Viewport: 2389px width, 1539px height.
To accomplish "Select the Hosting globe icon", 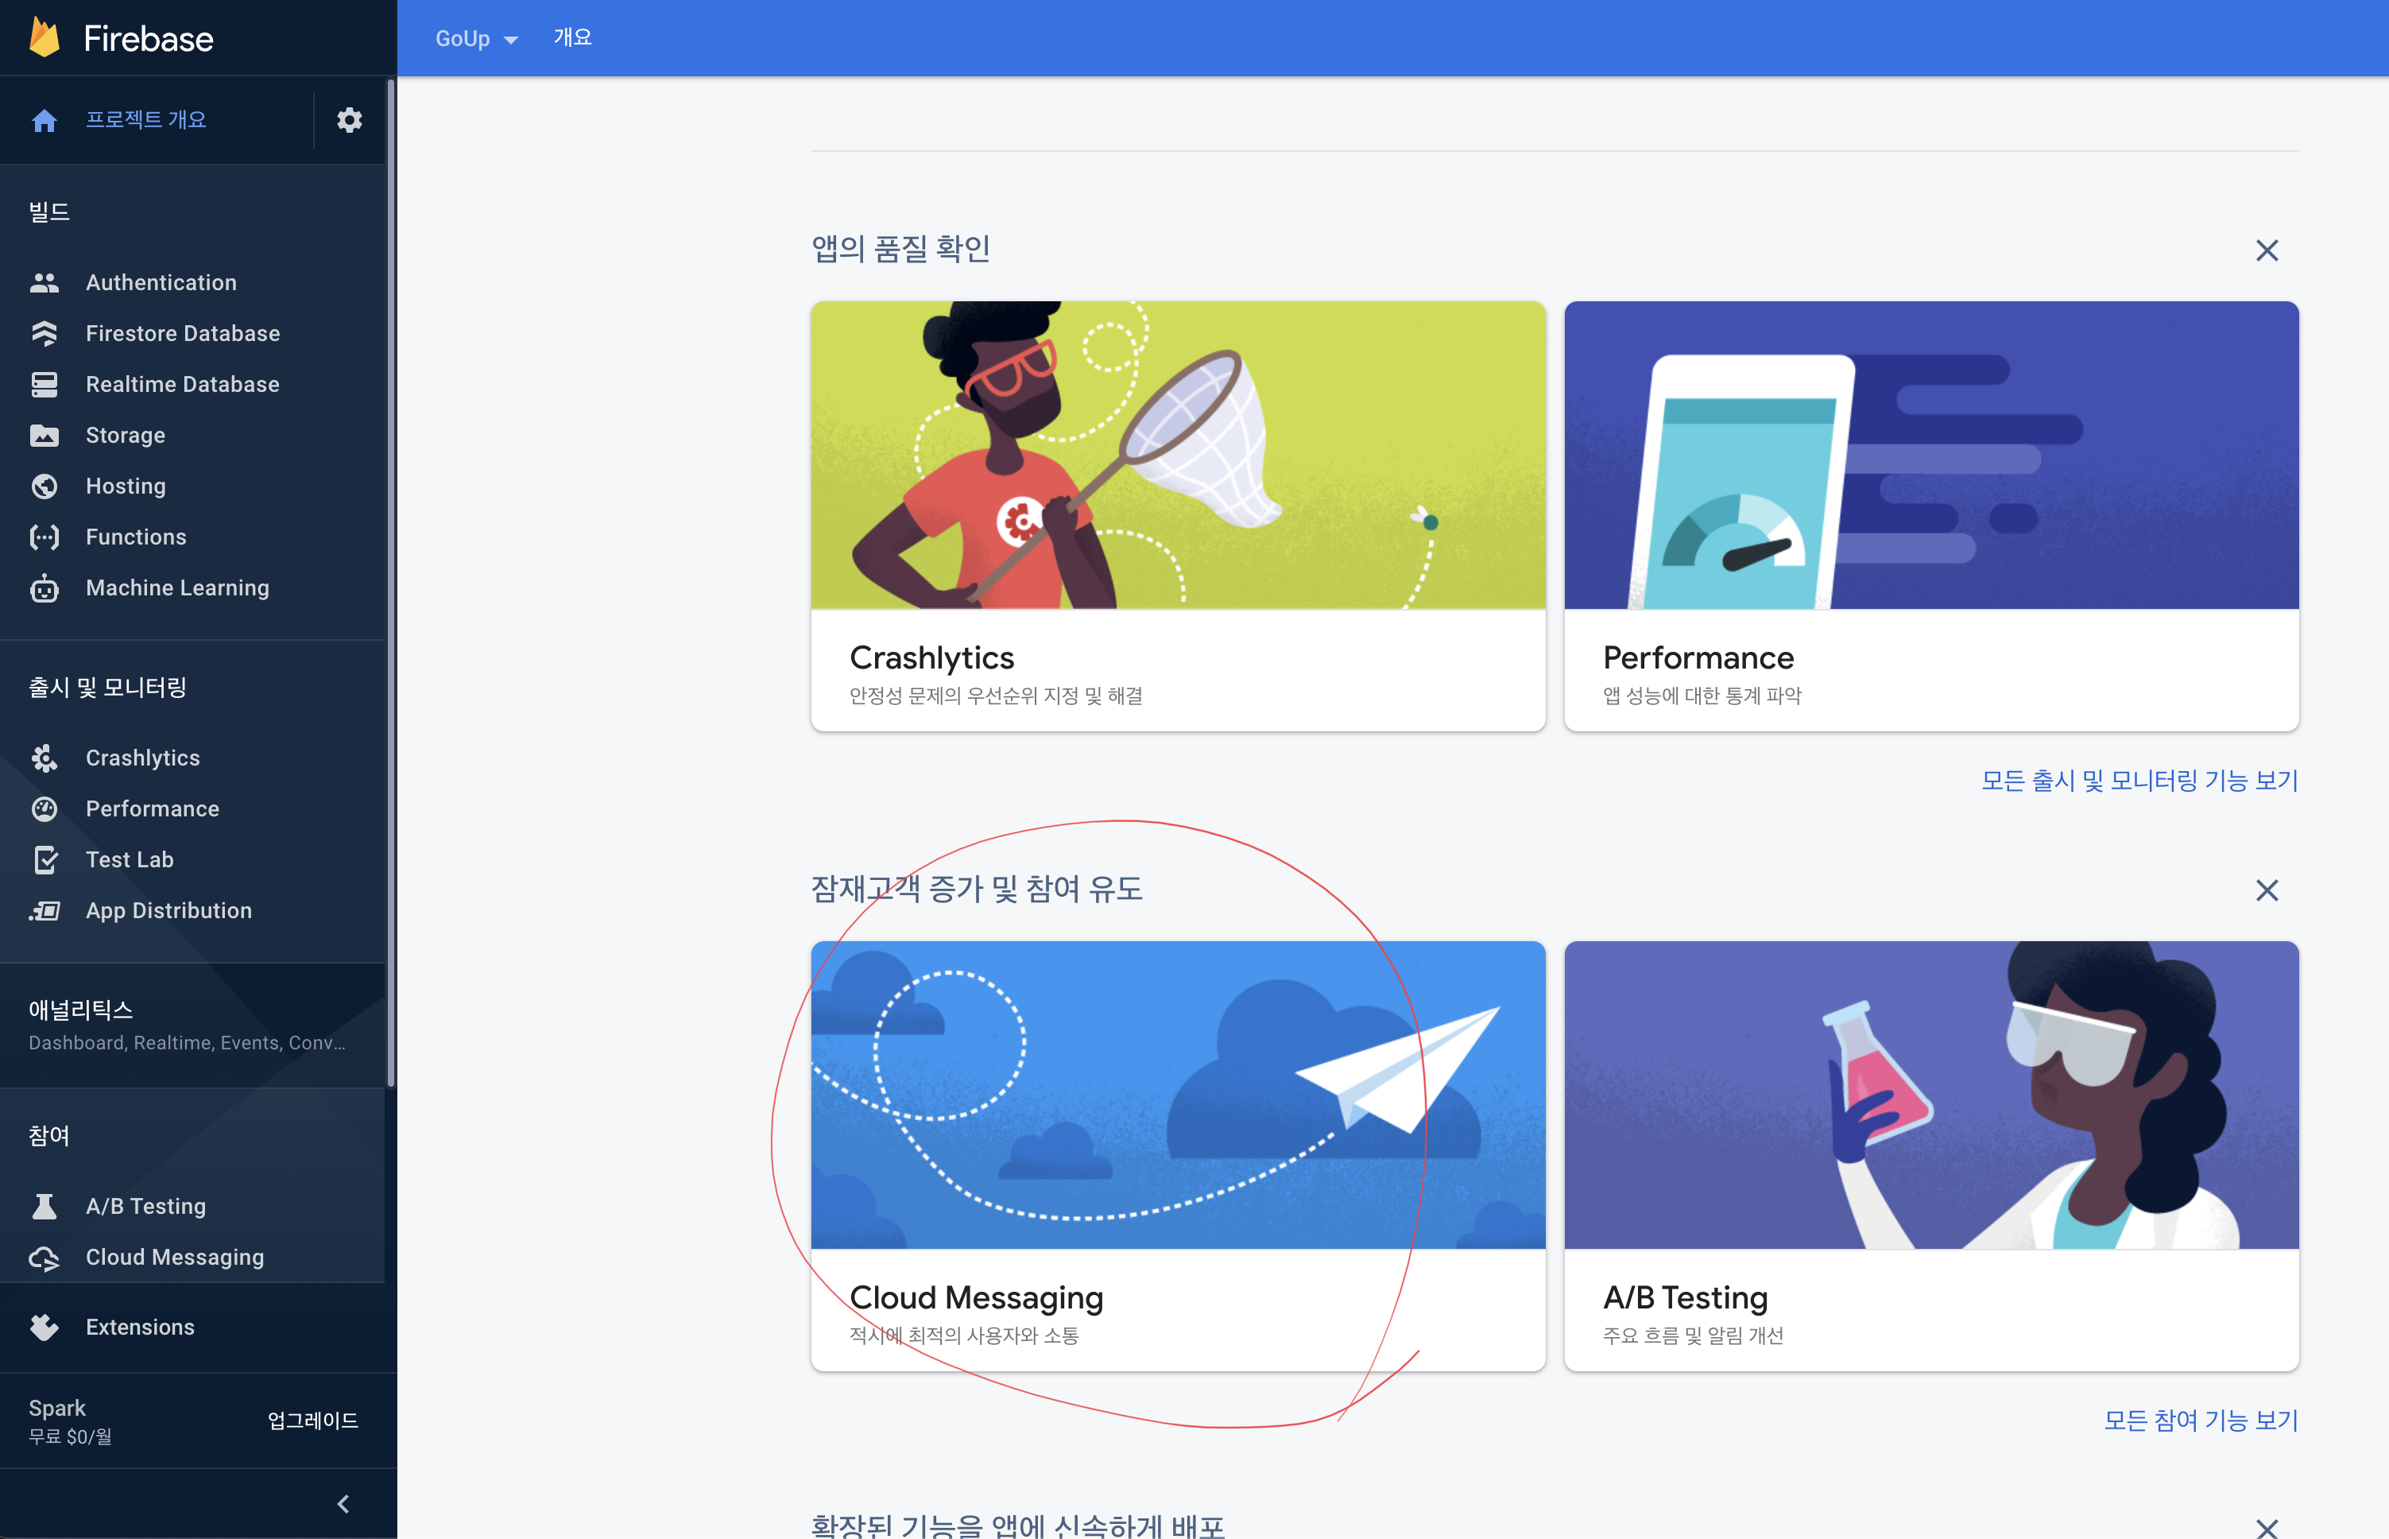I will [x=44, y=487].
